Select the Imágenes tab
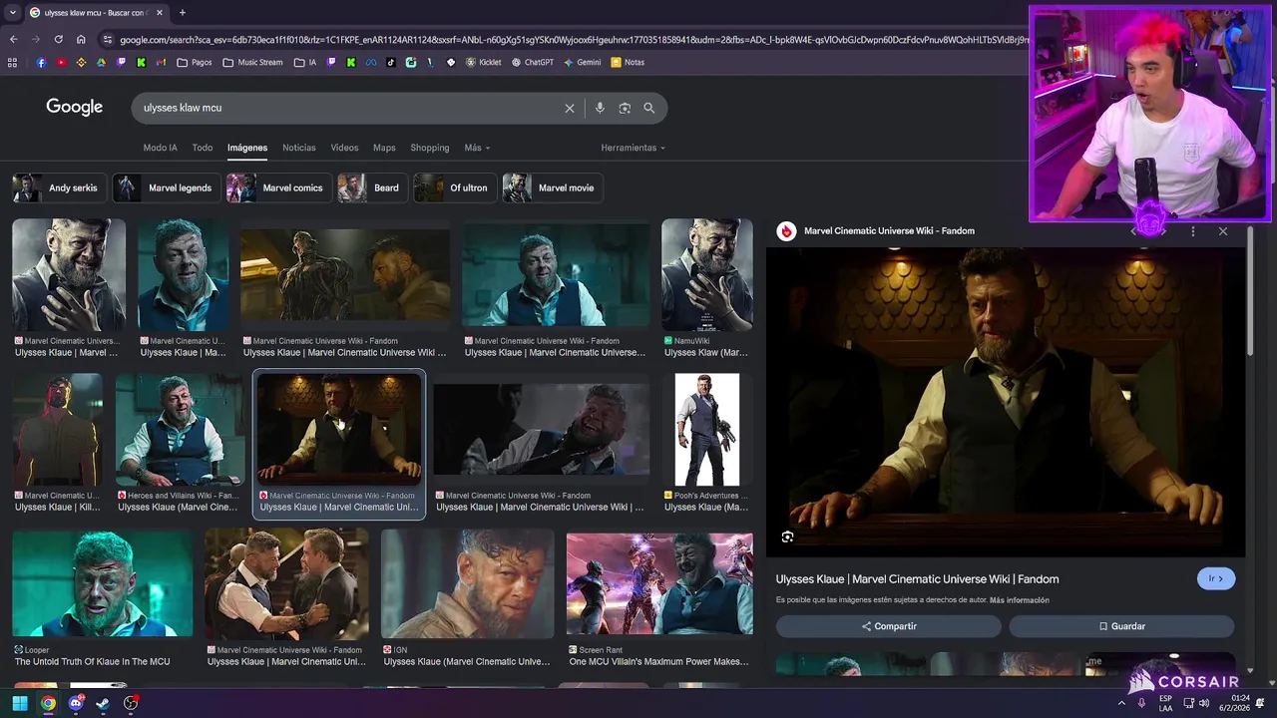Image resolution: width=1277 pixels, height=718 pixels. coord(247,148)
